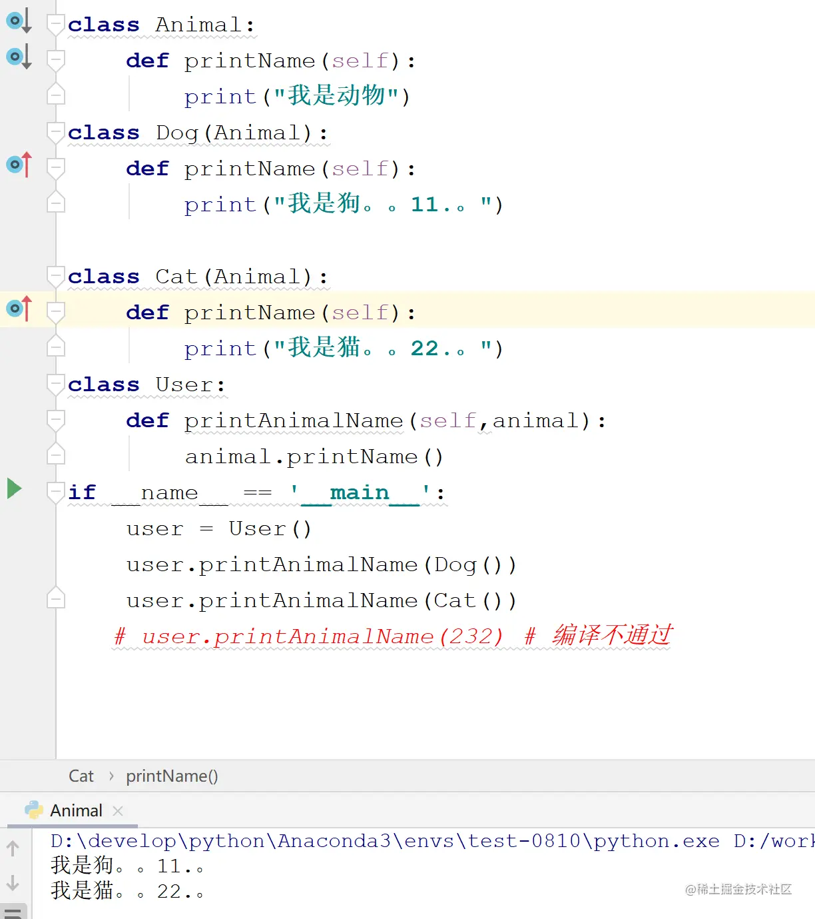Collapse Animal printName method fold
The height and width of the screenshot is (919, 815).
point(56,61)
